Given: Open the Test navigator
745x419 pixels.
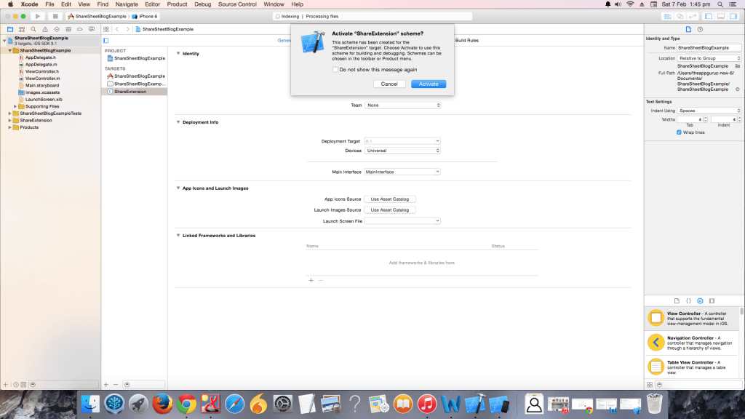Looking at the screenshot, I should click(57, 29).
